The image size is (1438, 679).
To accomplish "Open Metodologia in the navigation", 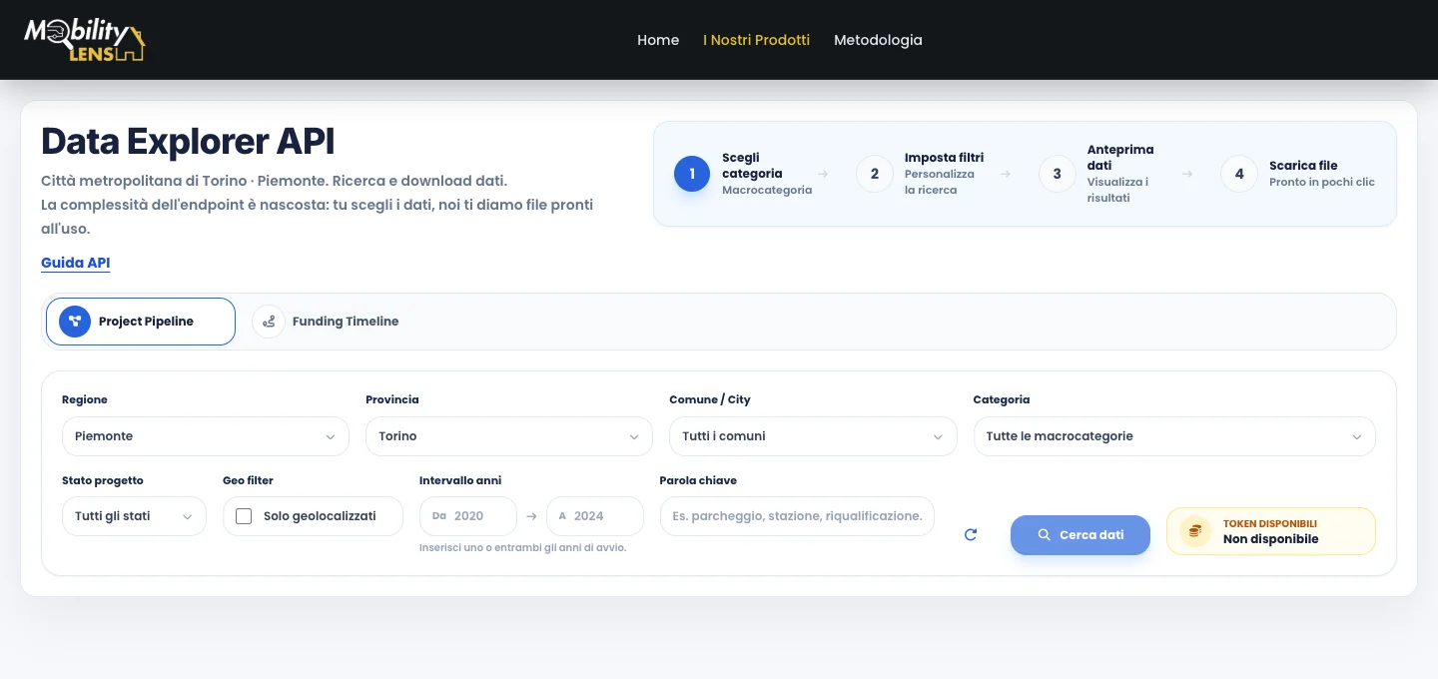I will [x=878, y=40].
